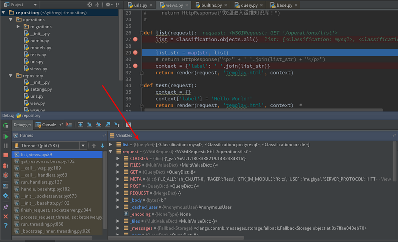Click the Evaluate Expression icon
The width and height of the screenshot is (398, 242).
click(x=128, y=125)
